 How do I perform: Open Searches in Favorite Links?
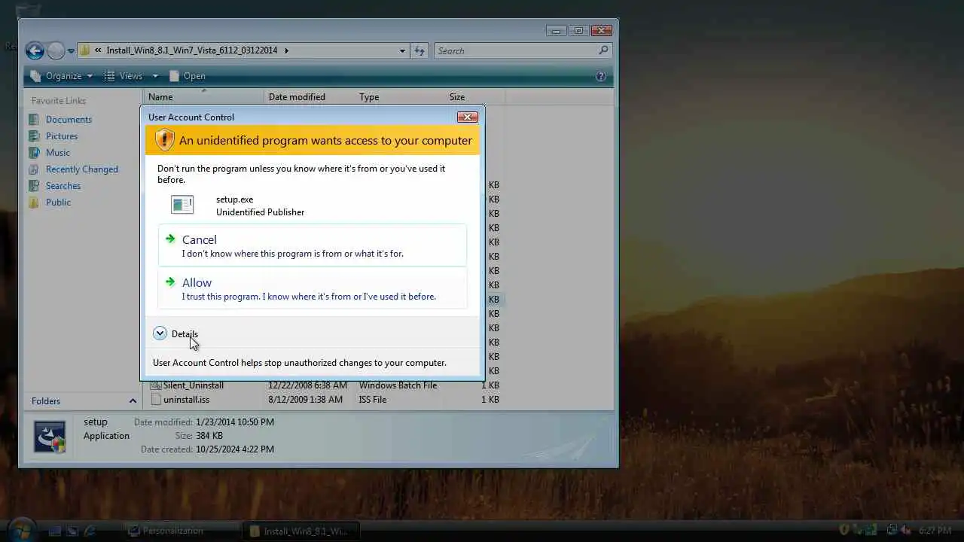63,186
